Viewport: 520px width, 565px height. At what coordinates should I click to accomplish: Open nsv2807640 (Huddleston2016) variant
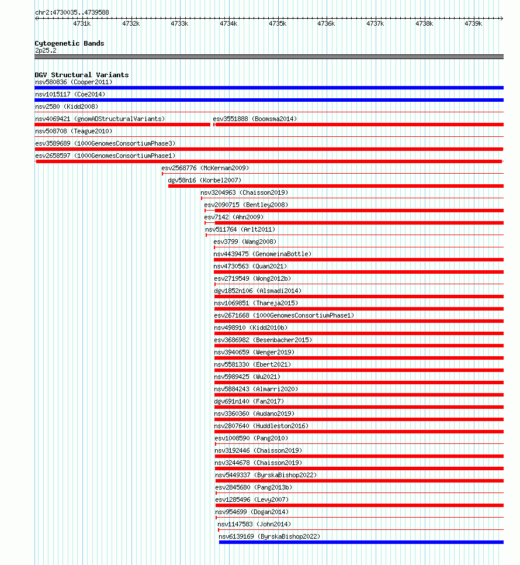(x=262, y=426)
